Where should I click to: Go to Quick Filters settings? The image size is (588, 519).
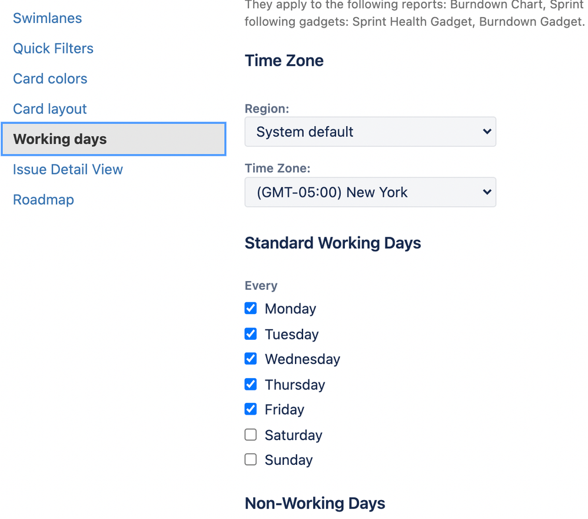pyautogui.click(x=53, y=48)
